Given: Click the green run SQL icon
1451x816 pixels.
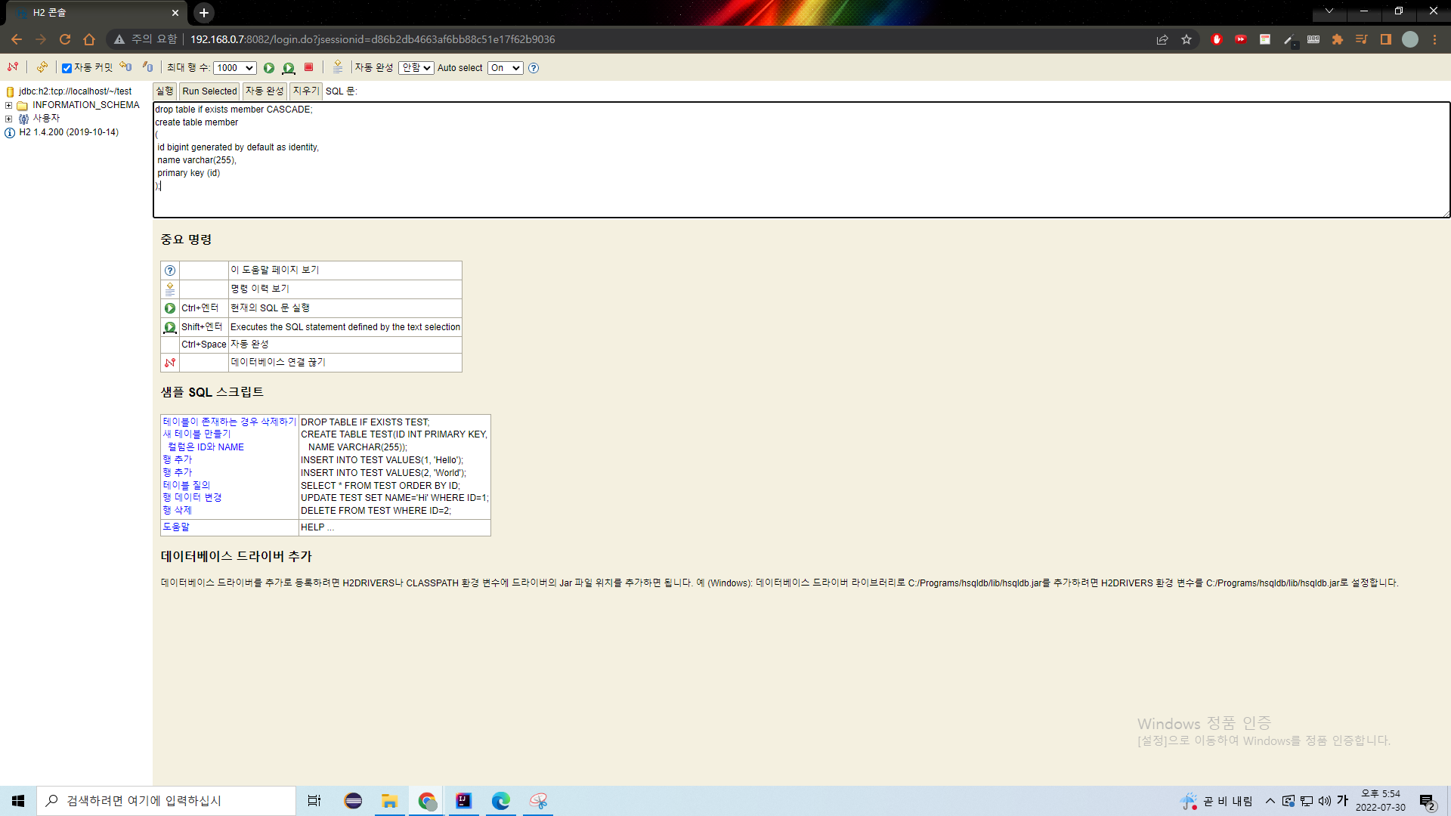Looking at the screenshot, I should (269, 68).
